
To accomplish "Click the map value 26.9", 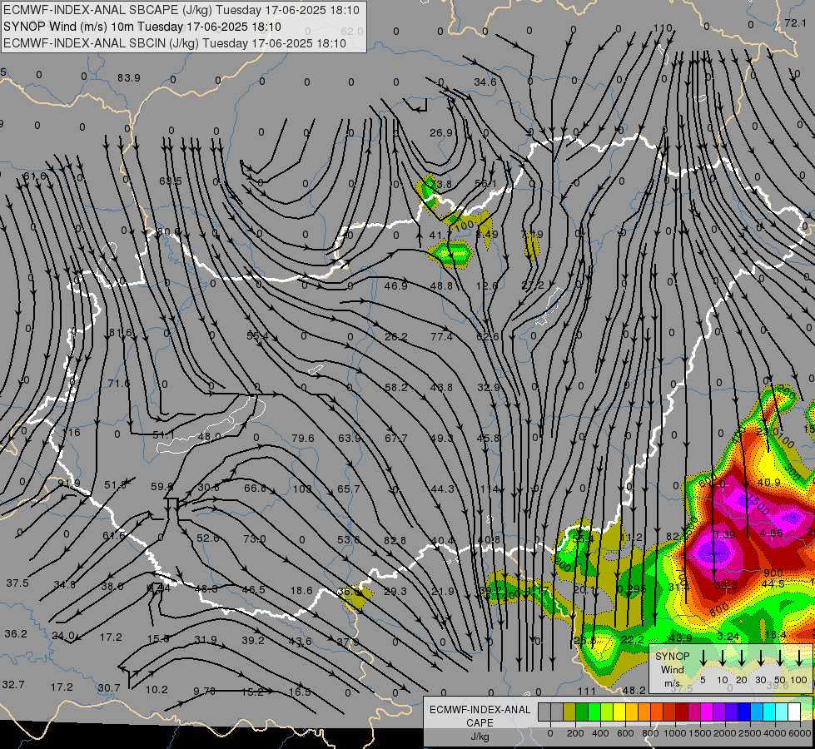I will (x=440, y=133).
